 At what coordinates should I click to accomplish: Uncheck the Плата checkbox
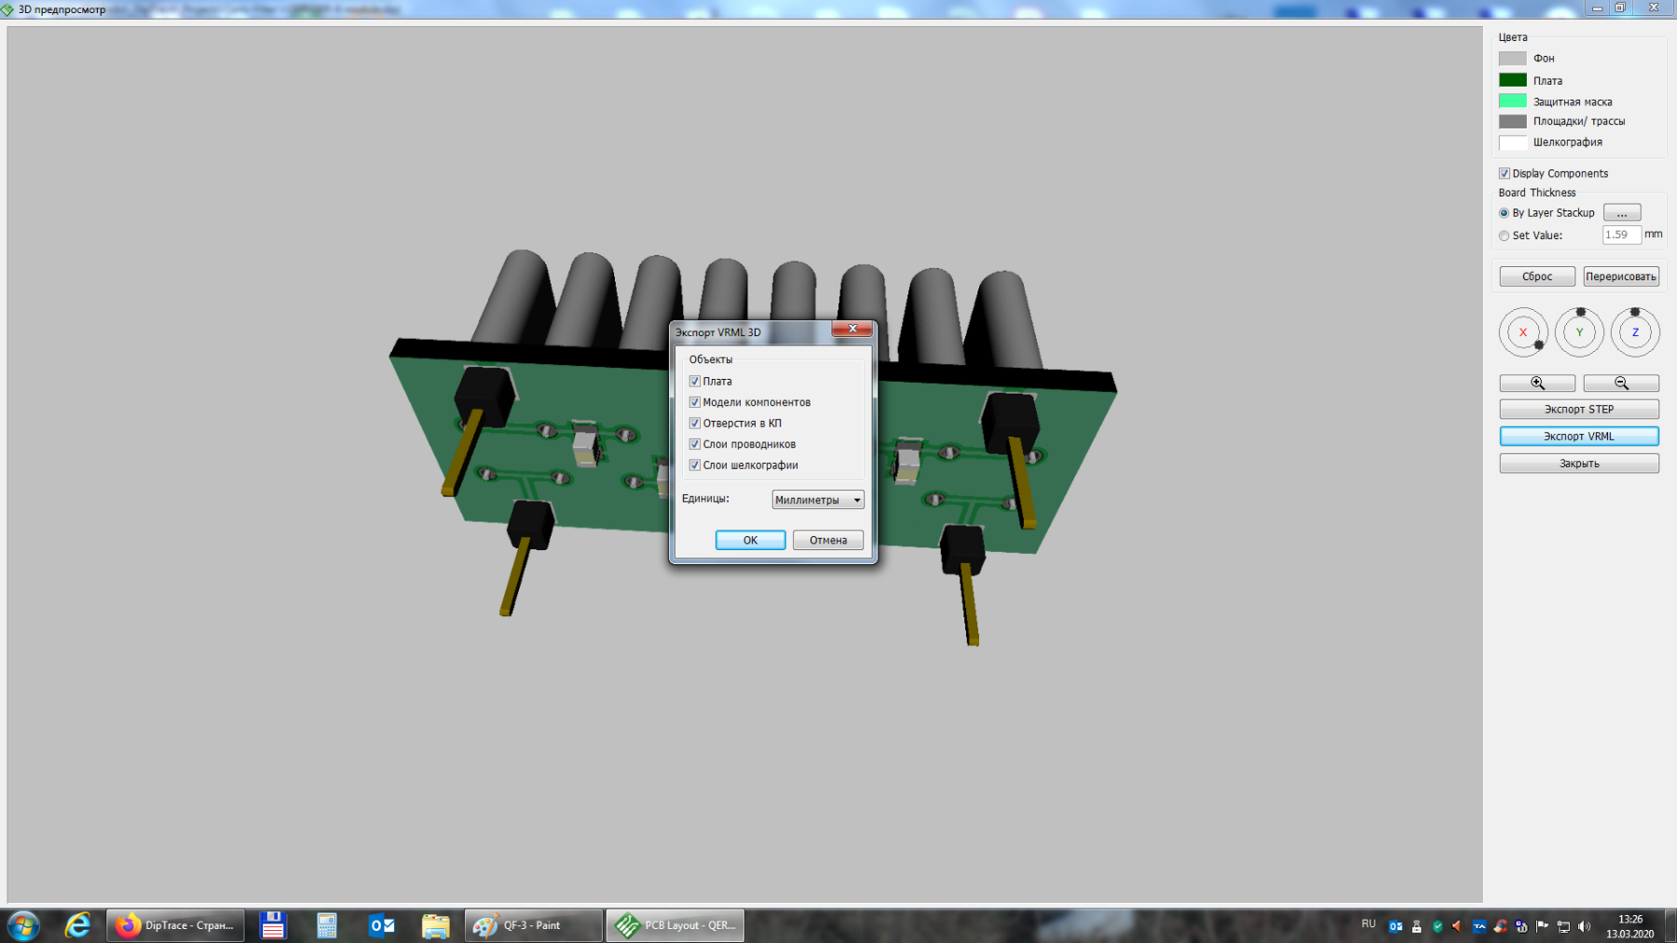pyautogui.click(x=695, y=382)
